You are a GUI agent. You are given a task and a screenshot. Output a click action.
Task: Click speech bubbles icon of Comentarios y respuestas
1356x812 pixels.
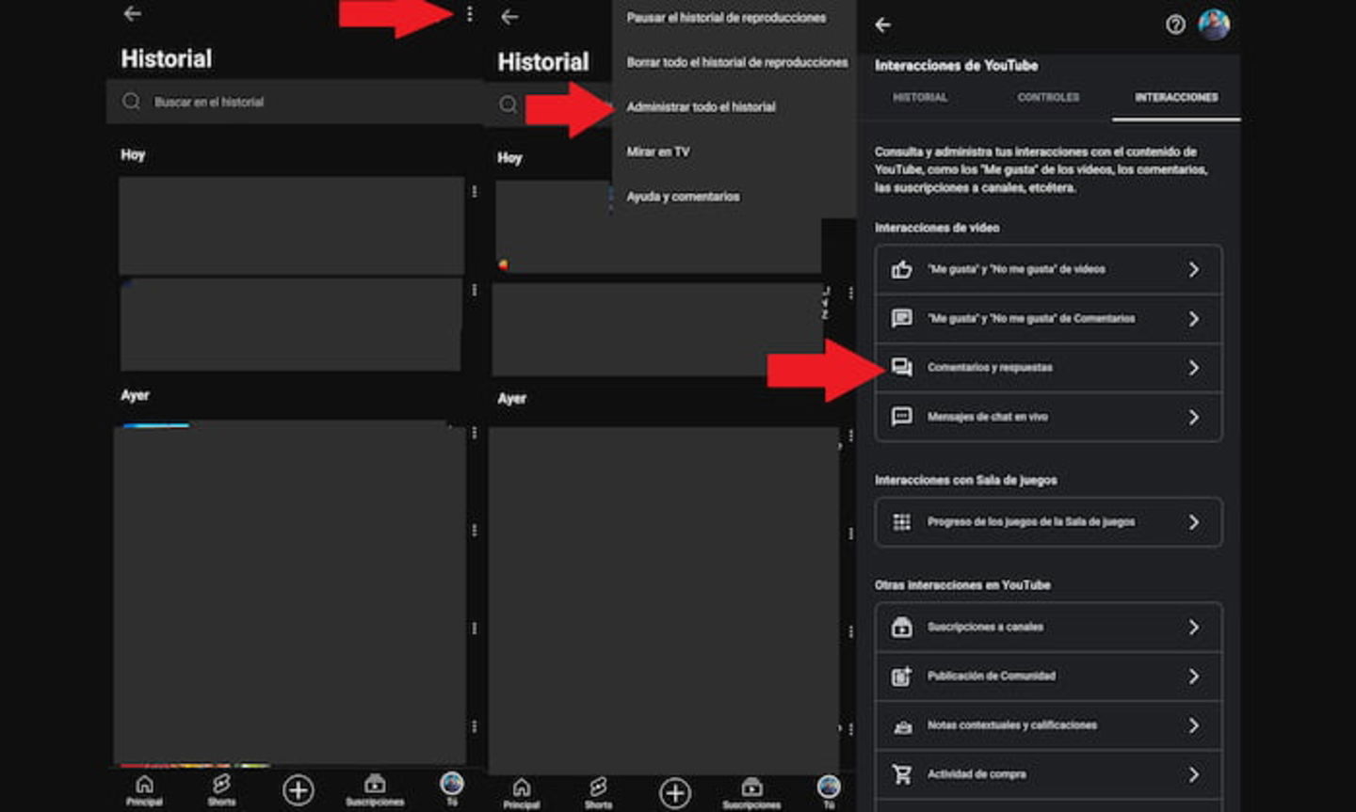coord(901,368)
